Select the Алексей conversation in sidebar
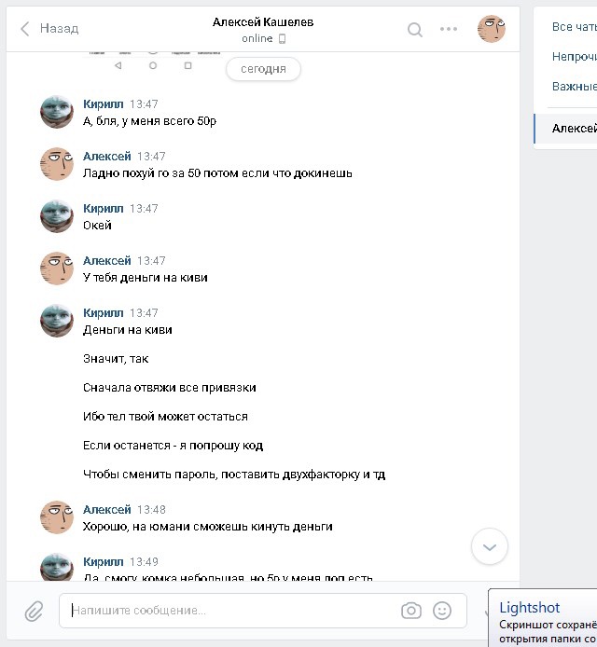This screenshot has height=647, width=597. tap(565, 129)
